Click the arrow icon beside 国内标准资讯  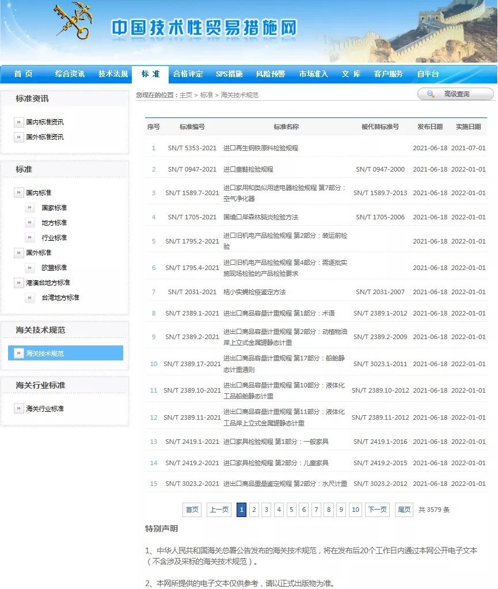(20, 121)
